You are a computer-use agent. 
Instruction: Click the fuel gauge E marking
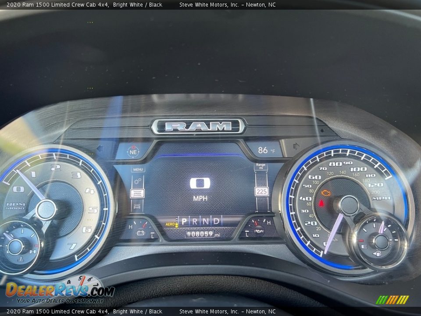[x=364, y=247]
